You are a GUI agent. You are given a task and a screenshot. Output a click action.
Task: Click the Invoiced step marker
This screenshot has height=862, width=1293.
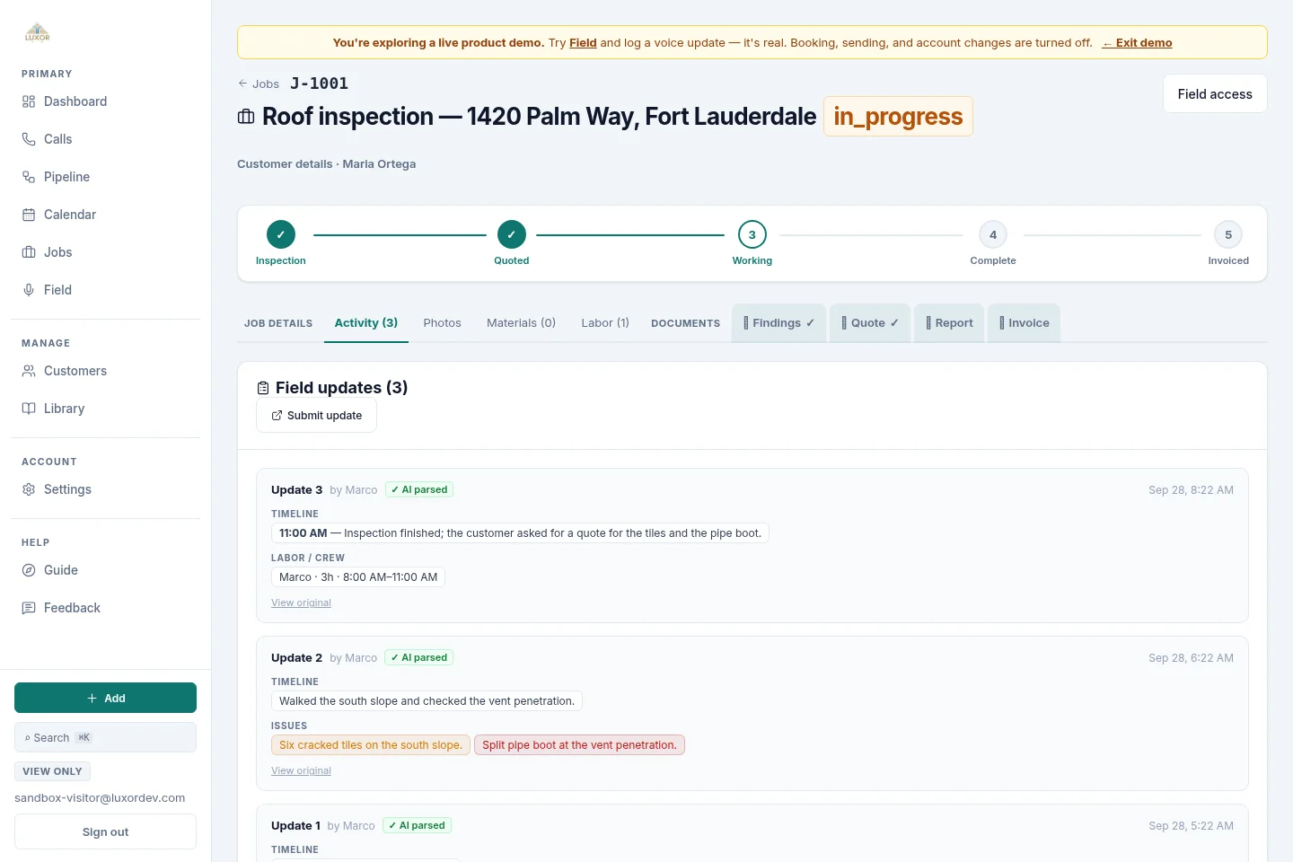[1228, 234]
